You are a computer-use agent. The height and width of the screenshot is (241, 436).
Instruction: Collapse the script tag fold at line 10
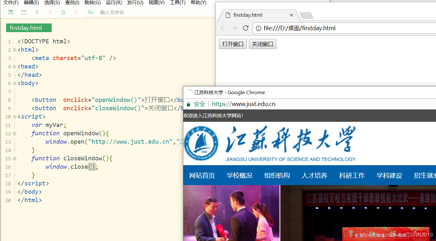(x=14, y=117)
